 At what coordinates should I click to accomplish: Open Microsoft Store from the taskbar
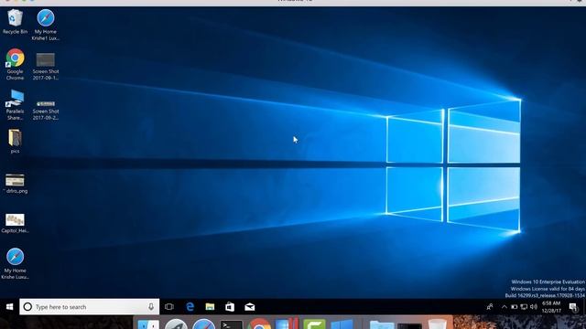tap(230, 307)
